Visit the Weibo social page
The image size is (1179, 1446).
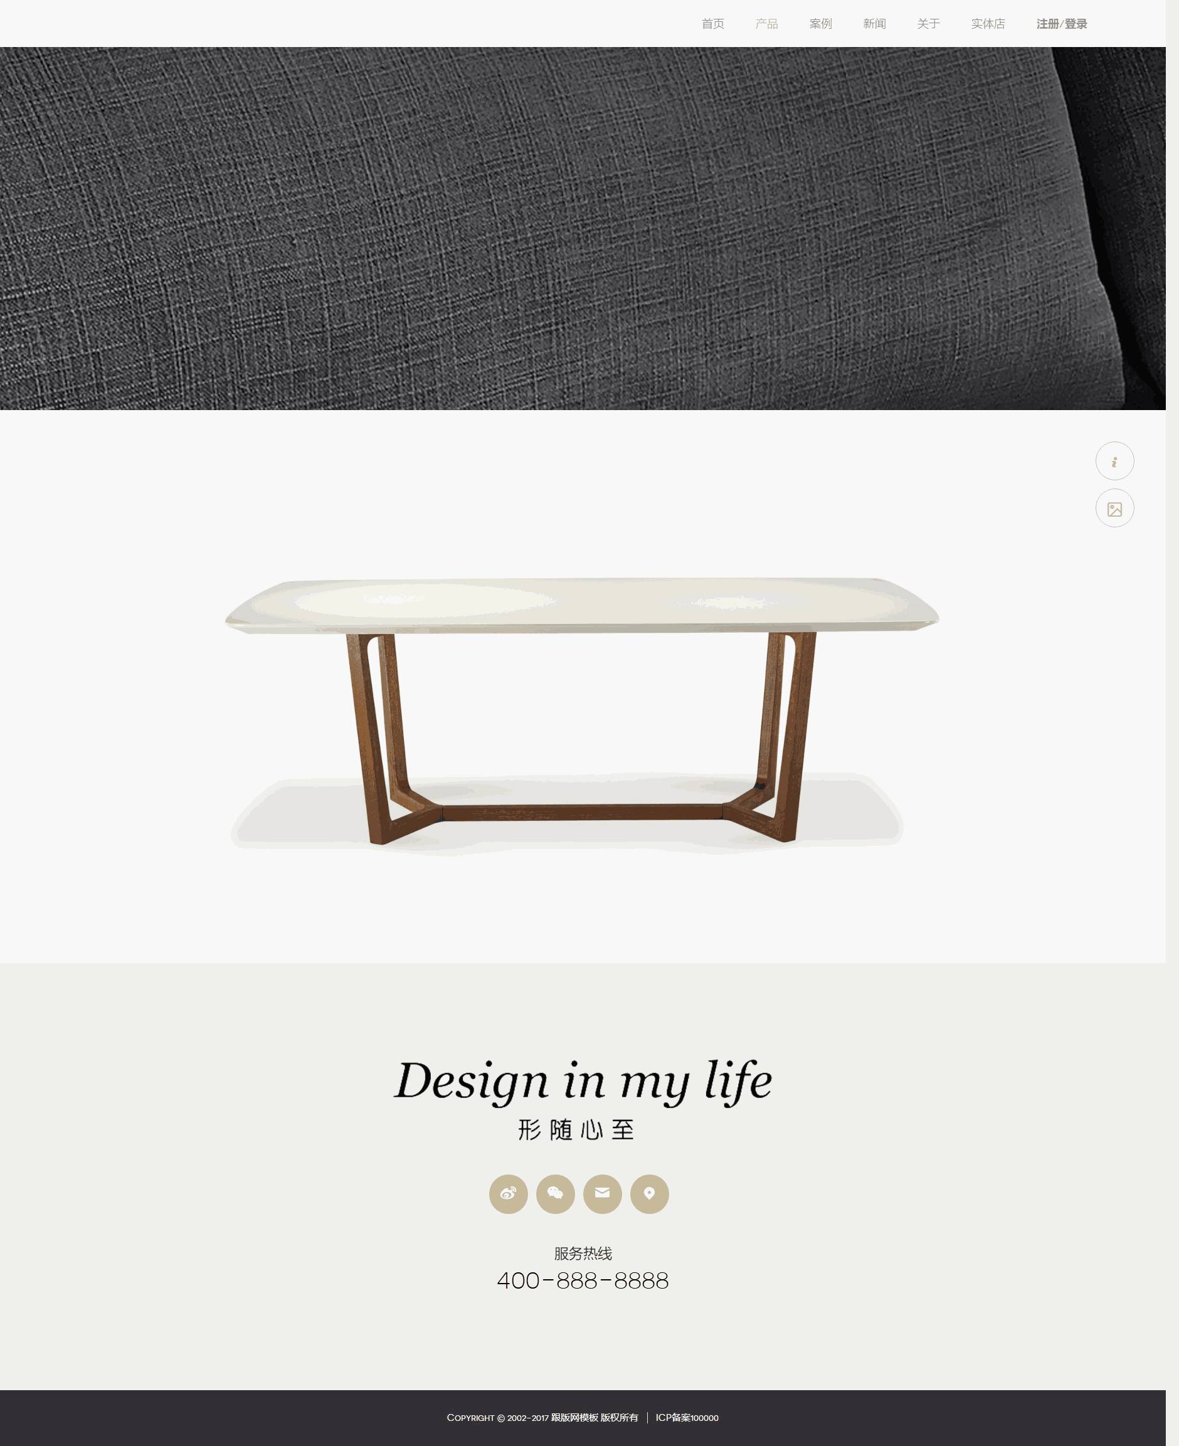(508, 1193)
